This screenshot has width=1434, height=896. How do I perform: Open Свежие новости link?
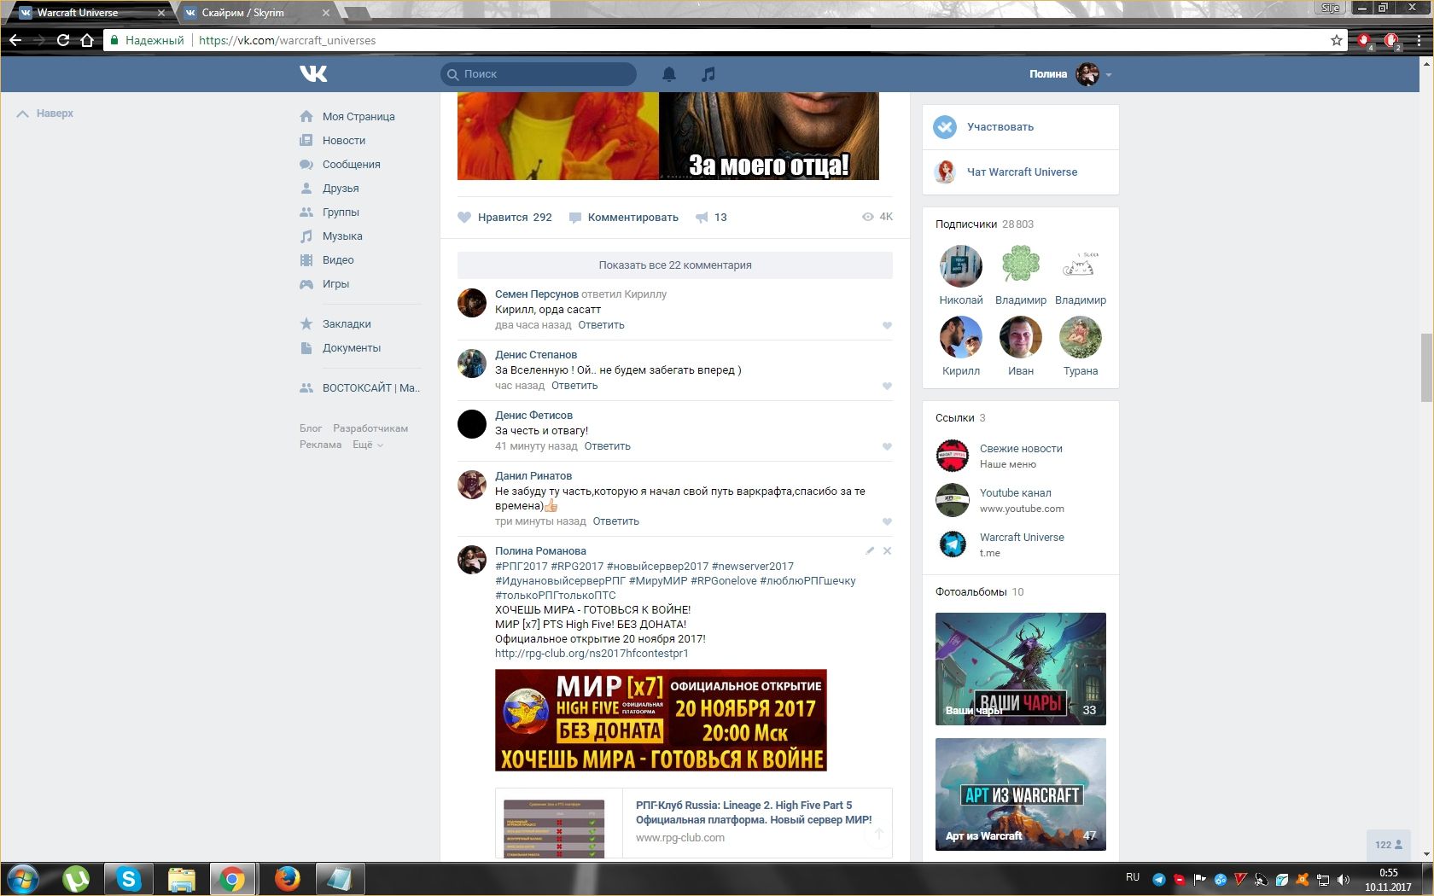tap(1021, 449)
